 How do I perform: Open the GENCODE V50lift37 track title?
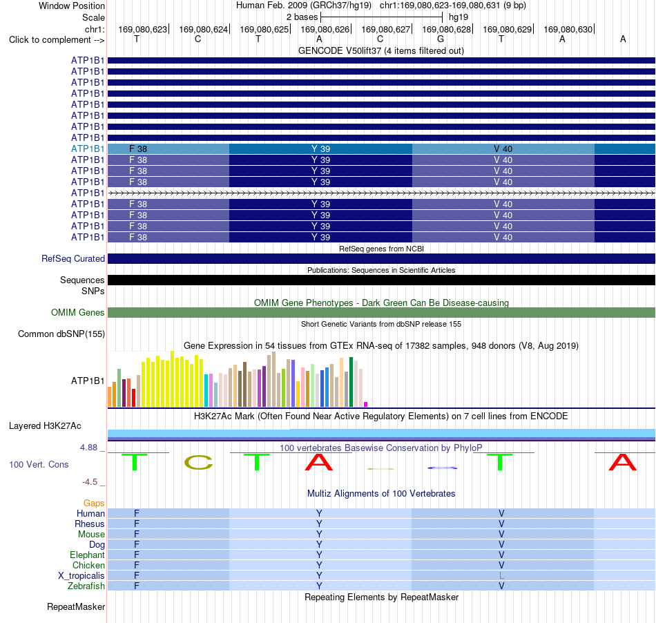coord(380,50)
